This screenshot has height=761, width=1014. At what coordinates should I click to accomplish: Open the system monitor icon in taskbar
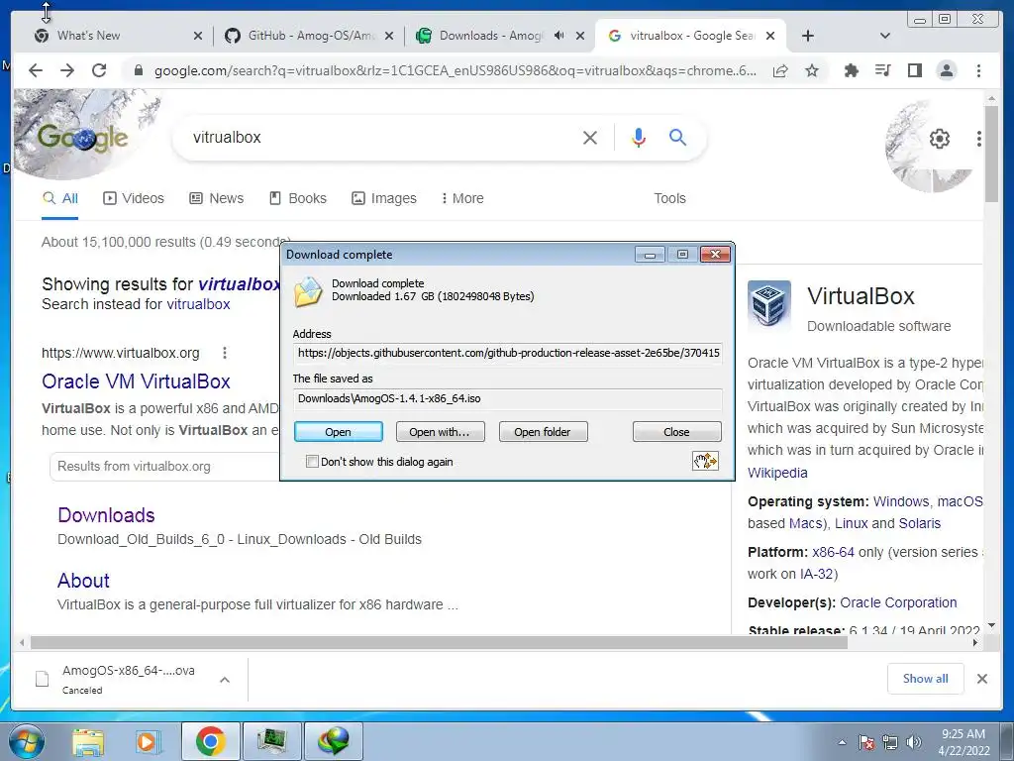(271, 741)
